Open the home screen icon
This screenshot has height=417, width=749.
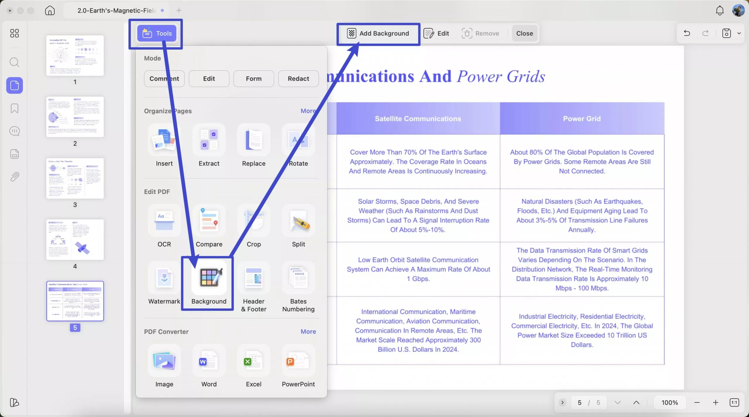pos(50,11)
